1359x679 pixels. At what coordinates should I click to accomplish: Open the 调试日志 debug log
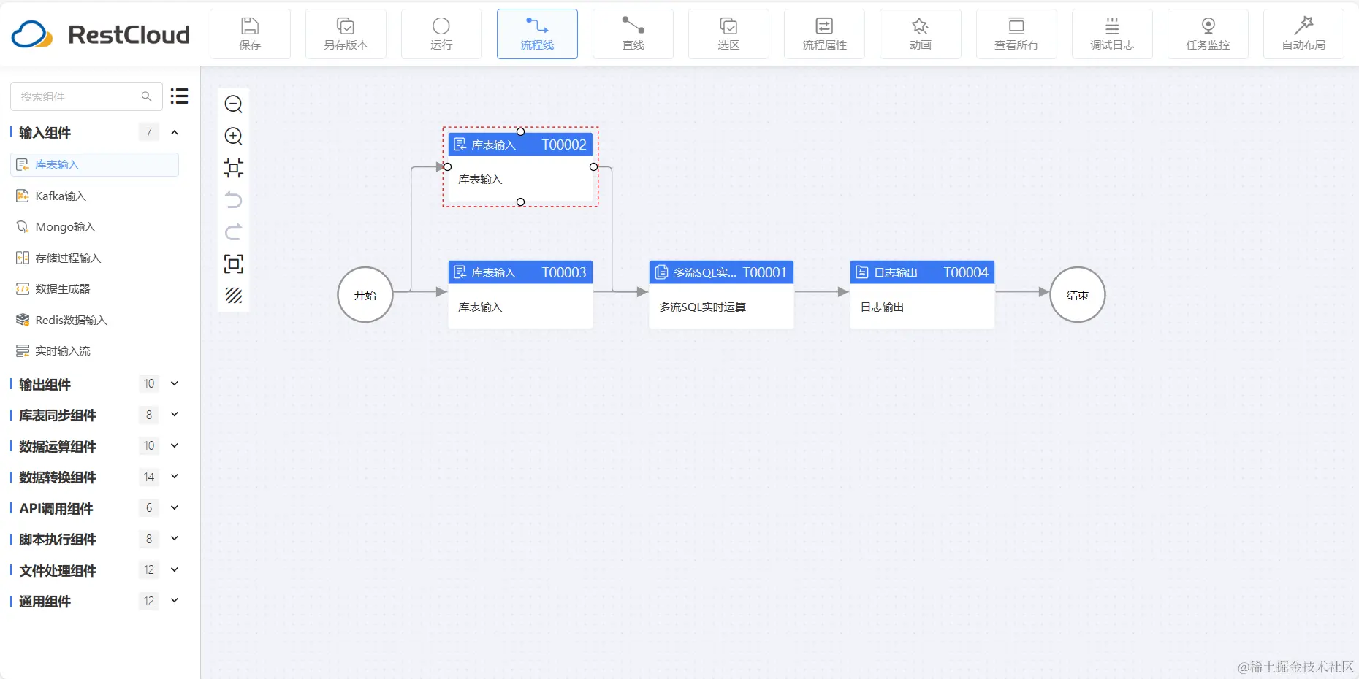pyautogui.click(x=1112, y=34)
